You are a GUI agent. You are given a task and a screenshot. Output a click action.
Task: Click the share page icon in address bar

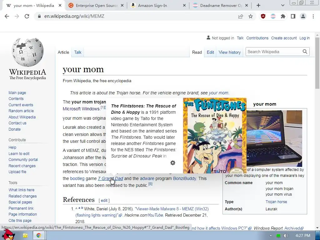click(241, 16)
